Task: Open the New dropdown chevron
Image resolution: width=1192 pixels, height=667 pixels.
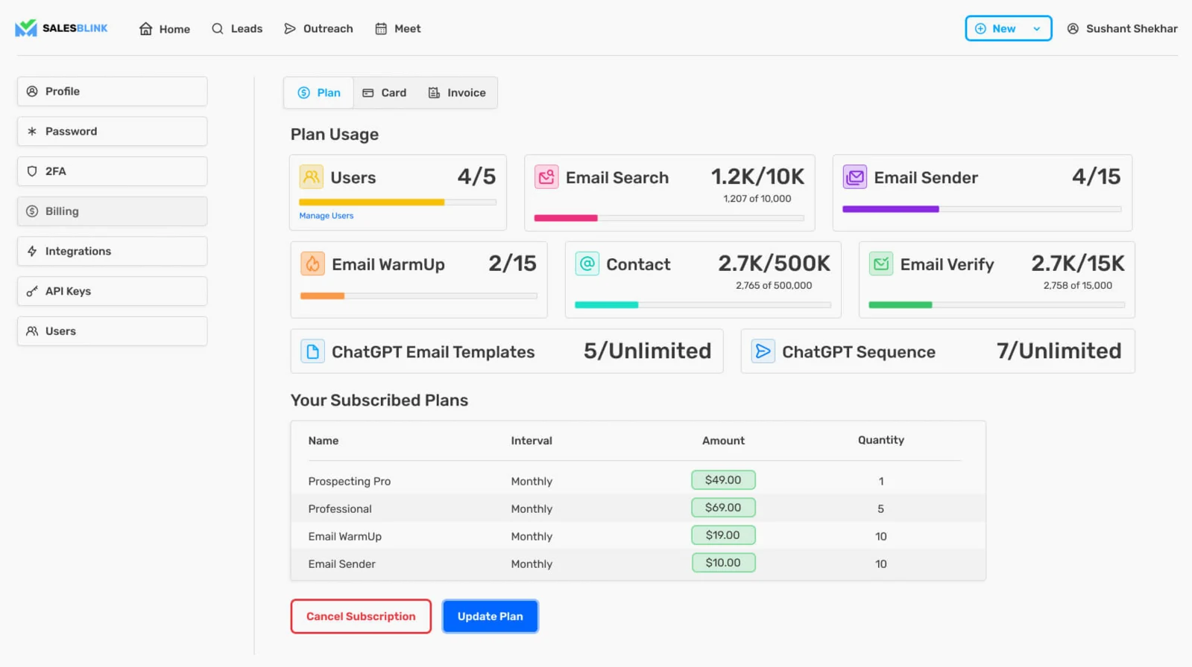Action: pyautogui.click(x=1036, y=28)
